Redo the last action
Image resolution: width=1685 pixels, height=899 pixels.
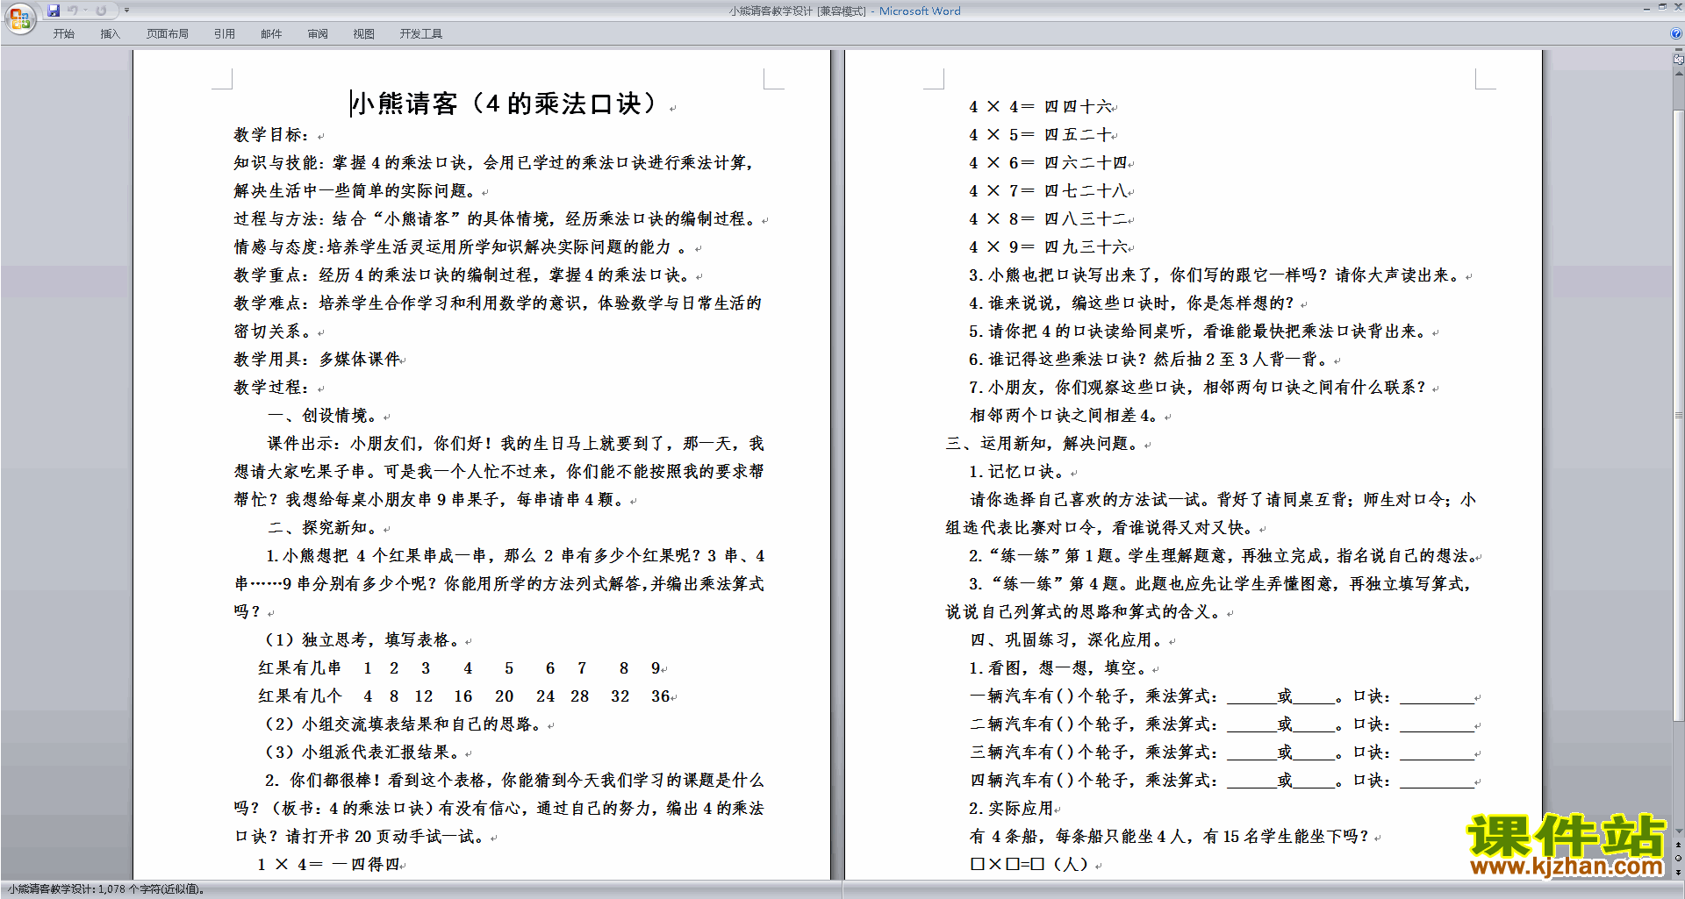coord(101,11)
